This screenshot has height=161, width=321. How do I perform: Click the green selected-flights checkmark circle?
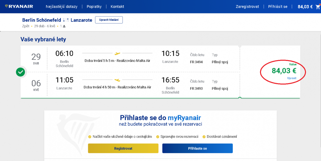pos(21,72)
